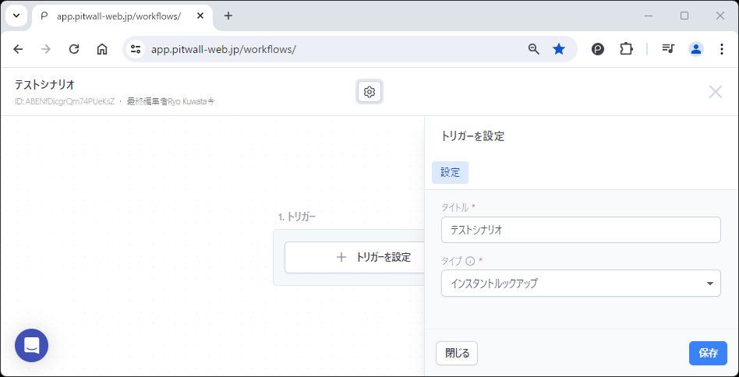Switch to the app.pitwall-web.jp/workflows/ tab
Viewport: 739px width, 377px height.
[x=122, y=16]
